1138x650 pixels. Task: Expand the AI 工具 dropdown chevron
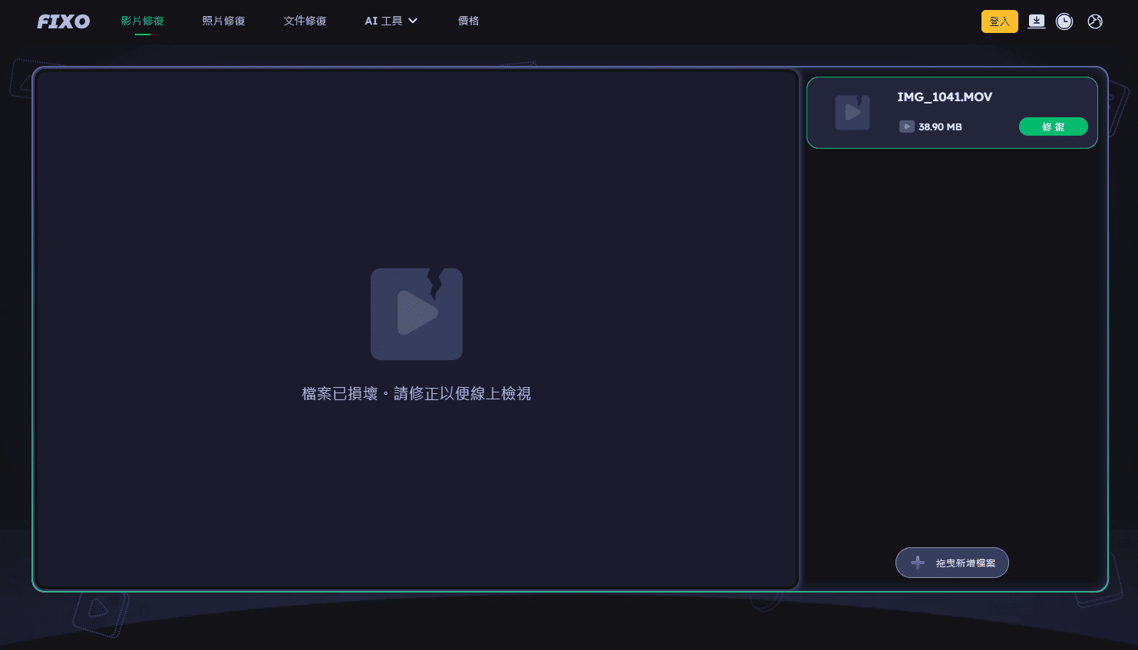(x=413, y=21)
